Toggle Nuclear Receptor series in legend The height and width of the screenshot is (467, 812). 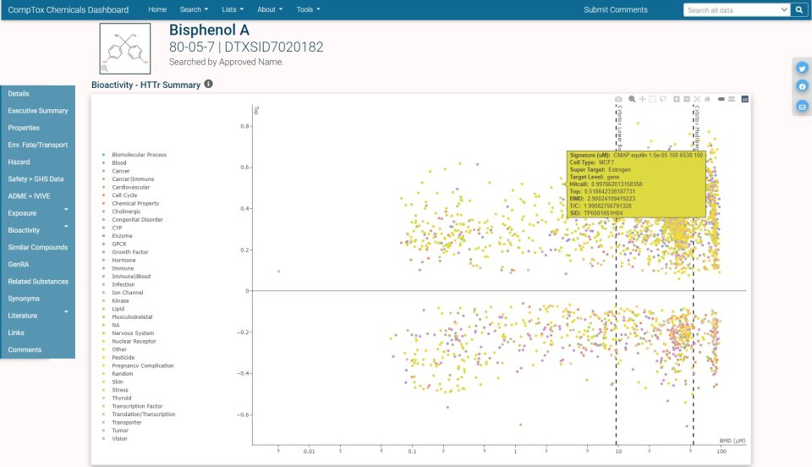(x=131, y=341)
